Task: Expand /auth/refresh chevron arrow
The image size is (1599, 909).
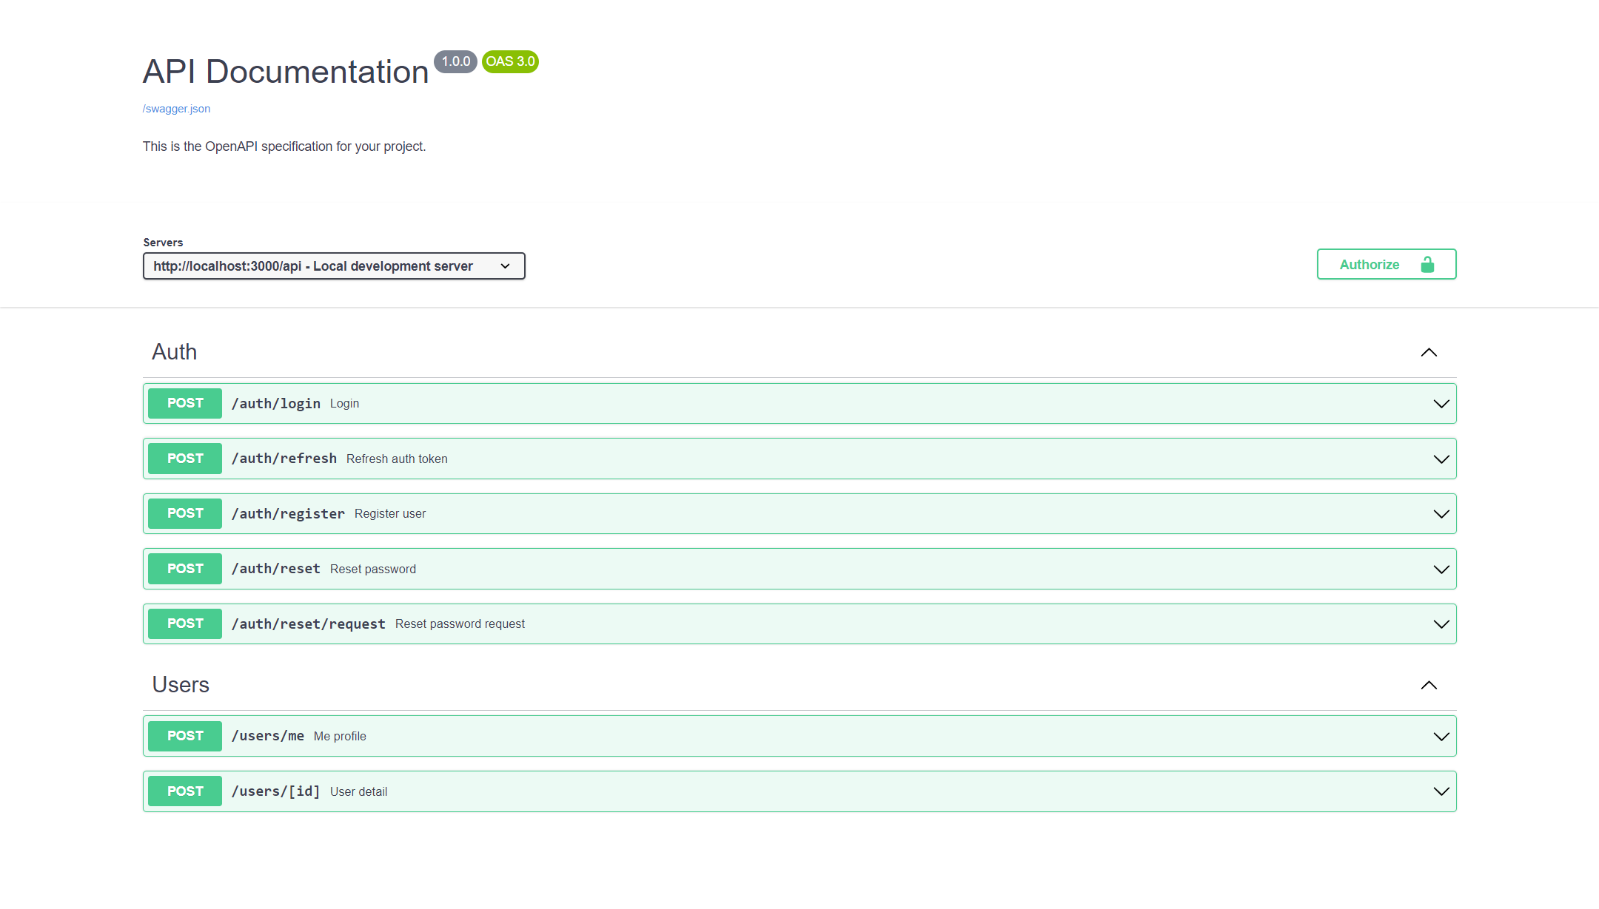Action: click(1441, 459)
